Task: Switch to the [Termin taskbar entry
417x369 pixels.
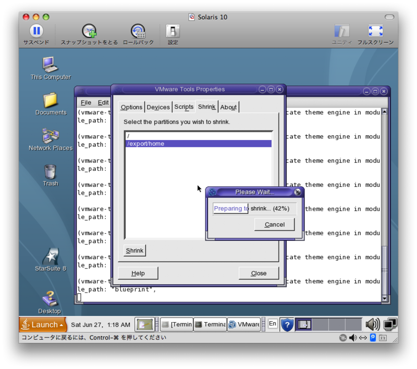Action: [x=177, y=324]
